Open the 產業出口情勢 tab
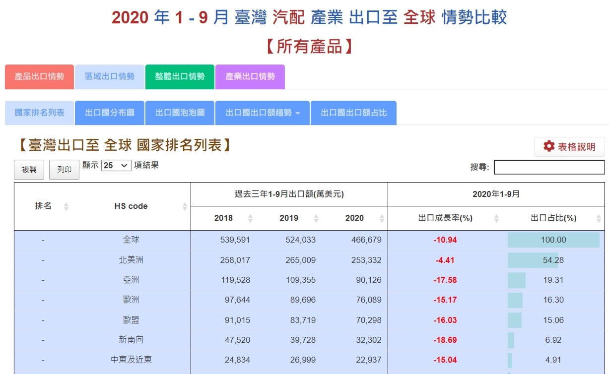The width and height of the screenshot is (609, 374). pos(250,76)
